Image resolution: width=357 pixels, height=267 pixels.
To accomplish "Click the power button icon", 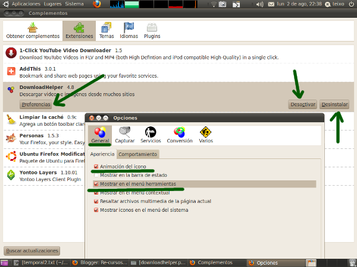I will coord(352,4).
